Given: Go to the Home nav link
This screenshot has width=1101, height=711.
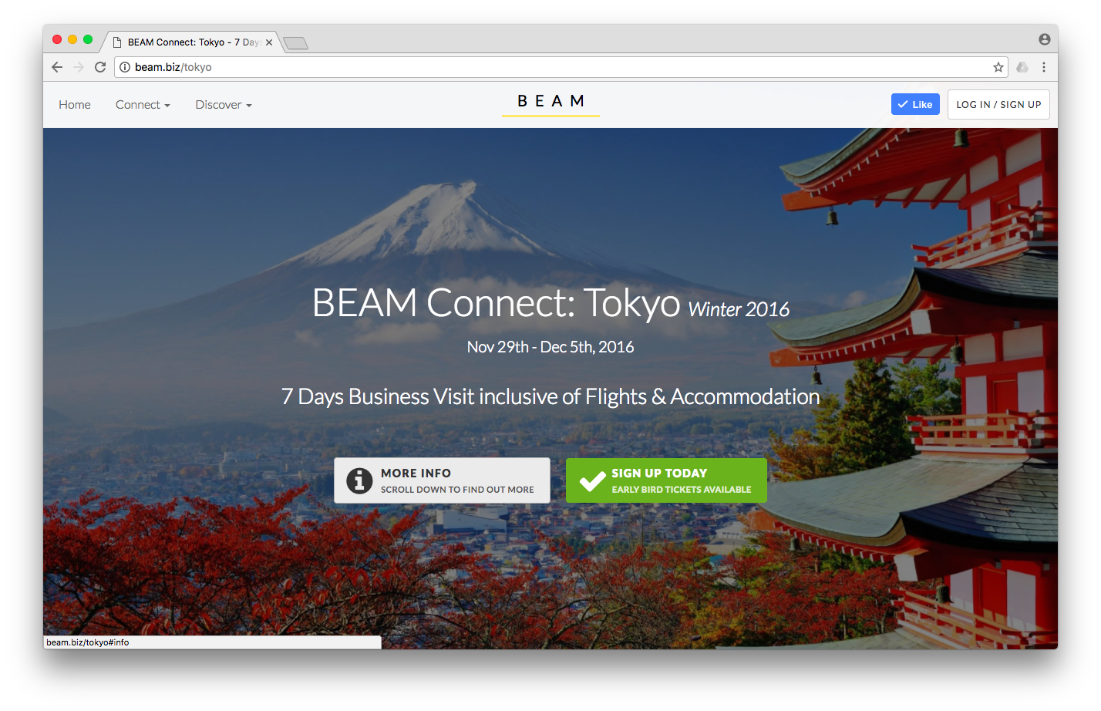Looking at the screenshot, I should [75, 105].
